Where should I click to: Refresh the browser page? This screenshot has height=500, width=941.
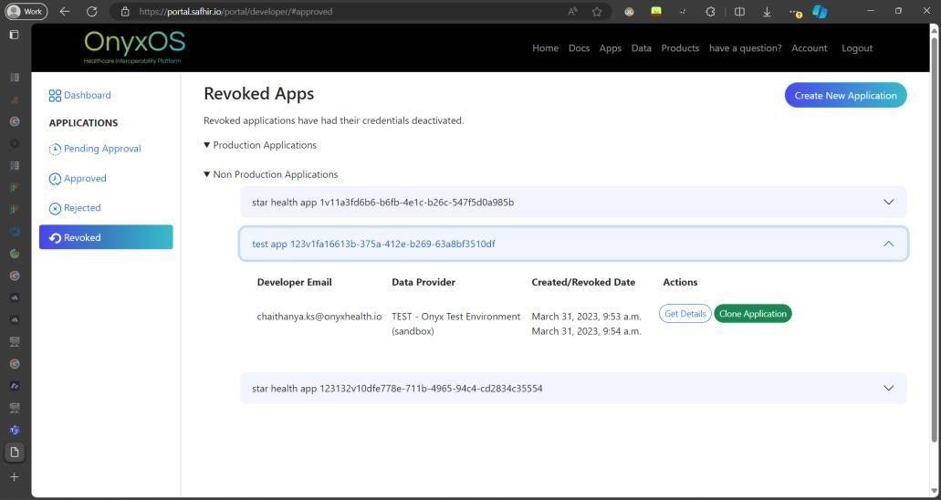tap(91, 12)
